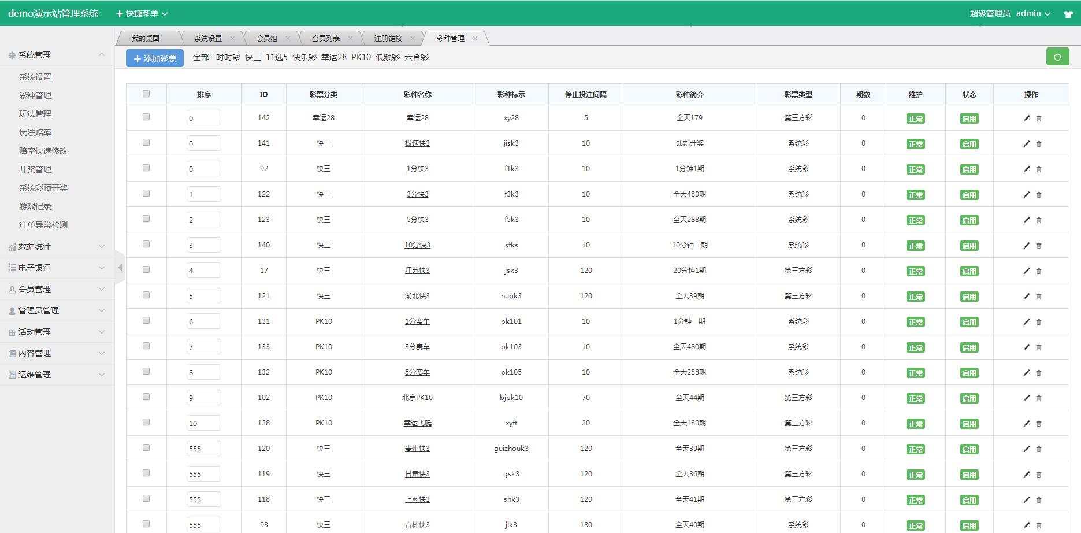Select checkbox for 江苏快3 row
The image size is (1081, 533).
[146, 269]
